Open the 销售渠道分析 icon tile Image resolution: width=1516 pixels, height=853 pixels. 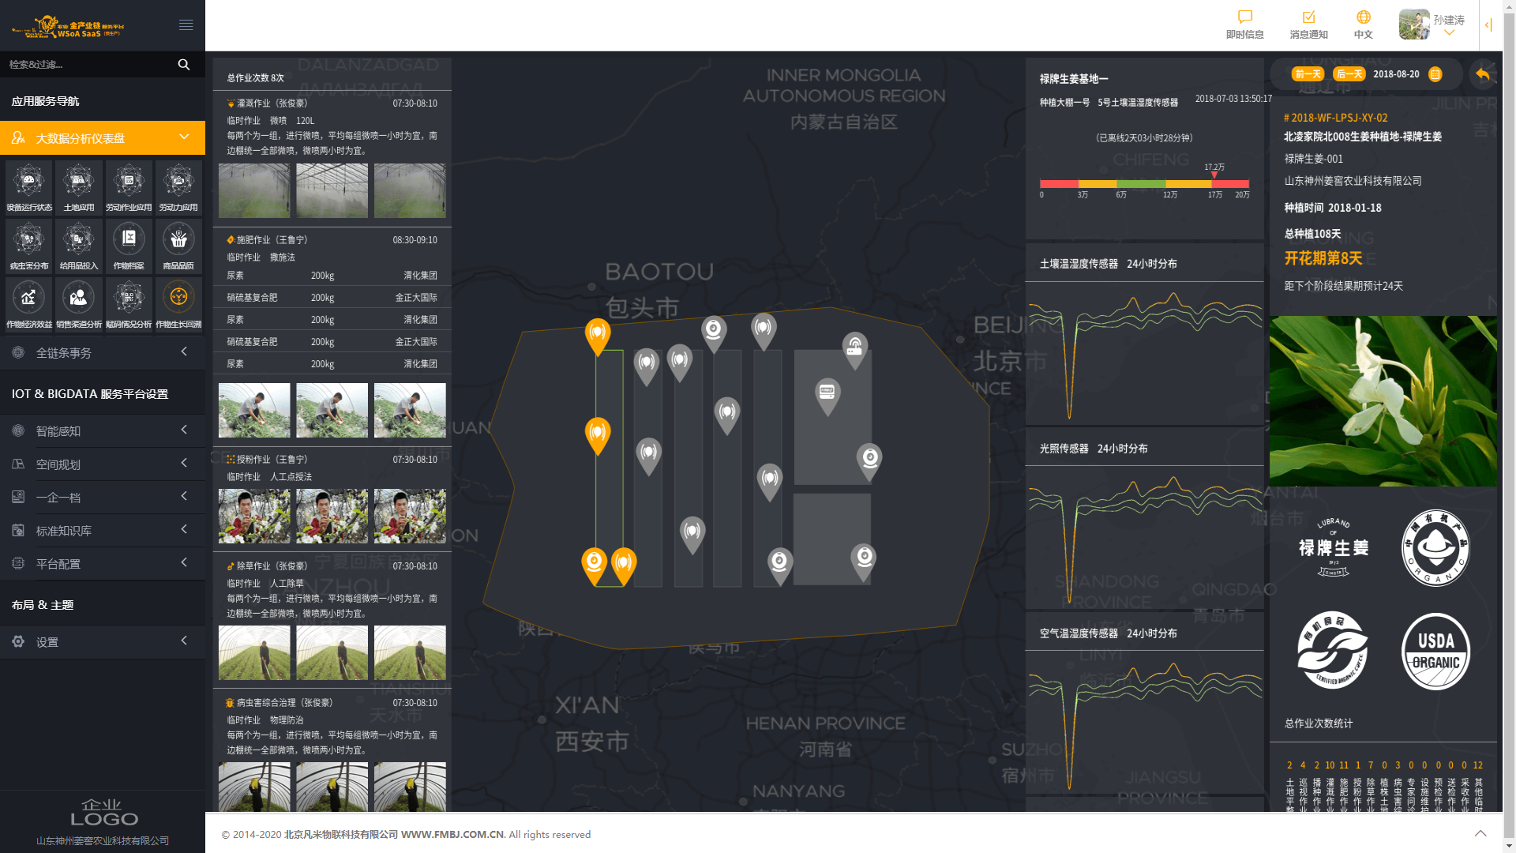[78, 304]
